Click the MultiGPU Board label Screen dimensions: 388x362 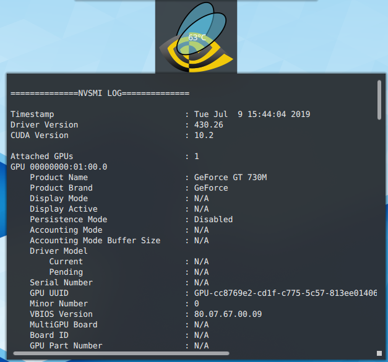tap(64, 325)
